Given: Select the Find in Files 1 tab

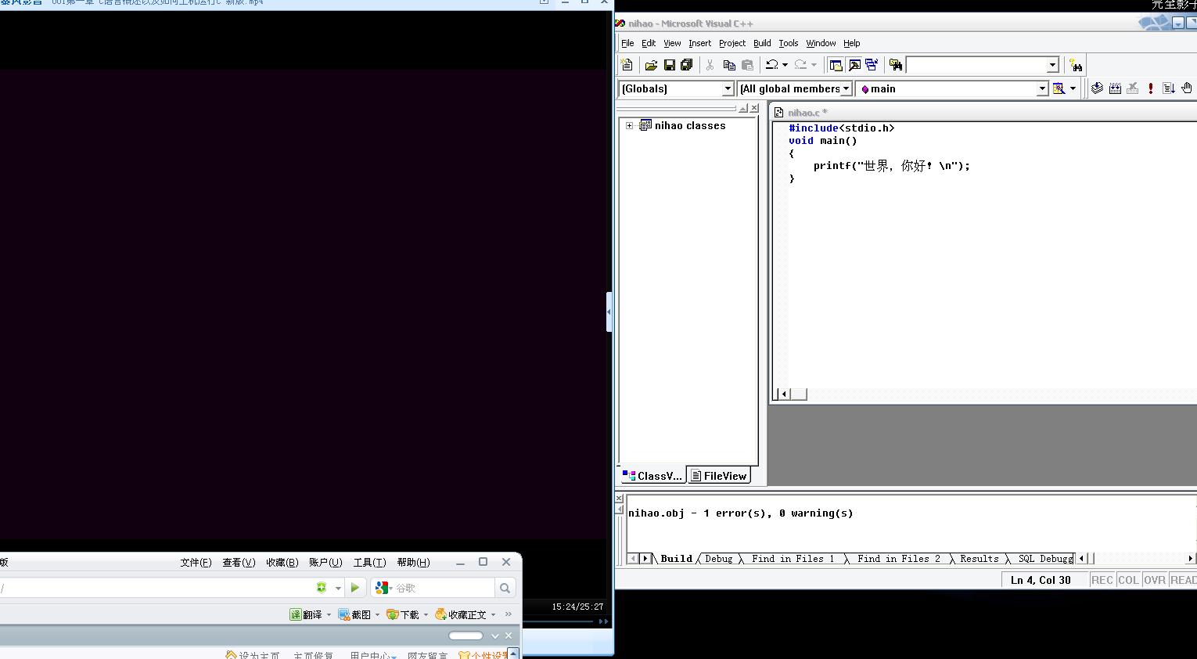Looking at the screenshot, I should (x=793, y=559).
